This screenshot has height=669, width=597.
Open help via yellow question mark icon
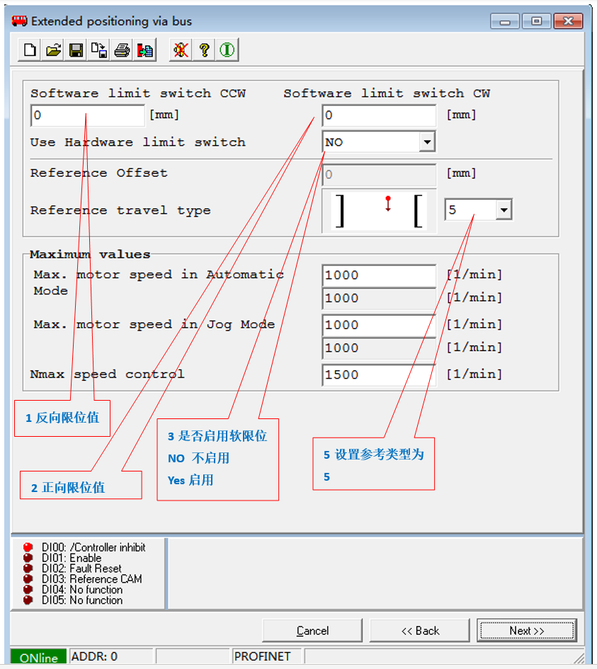204,50
